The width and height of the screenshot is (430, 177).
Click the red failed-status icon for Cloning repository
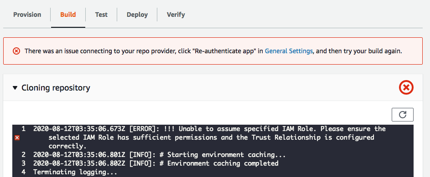(406, 87)
